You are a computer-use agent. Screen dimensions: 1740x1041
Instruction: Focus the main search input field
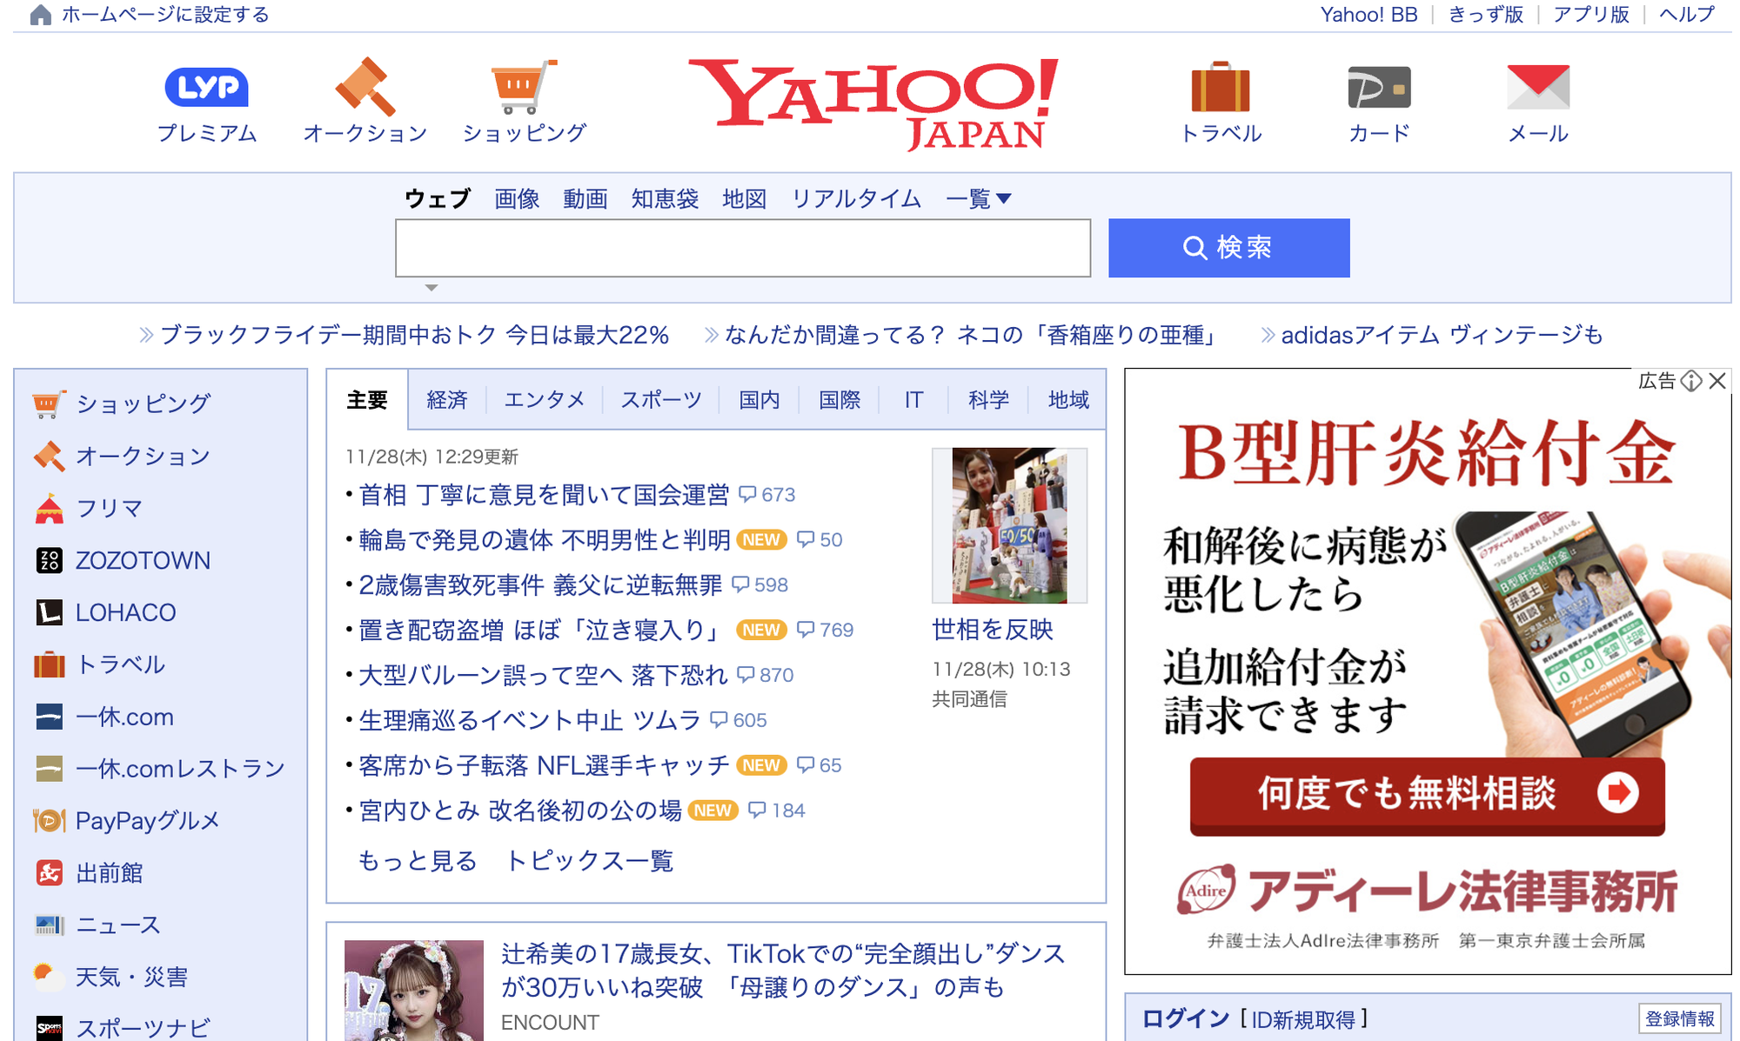coord(743,248)
